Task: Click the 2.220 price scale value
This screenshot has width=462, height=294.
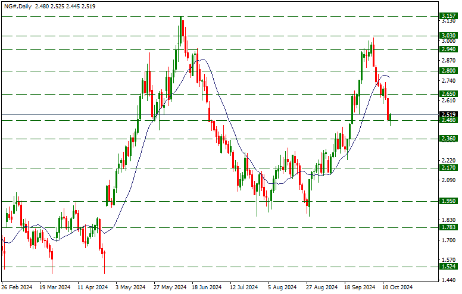Action: pos(448,160)
